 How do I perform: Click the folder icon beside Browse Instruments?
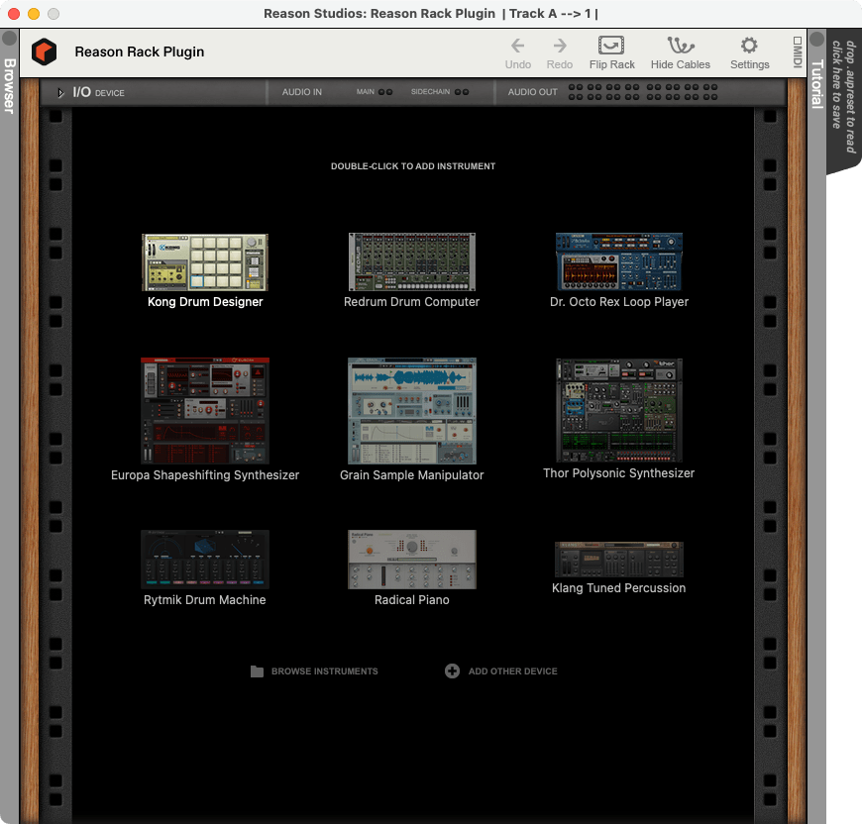point(257,671)
